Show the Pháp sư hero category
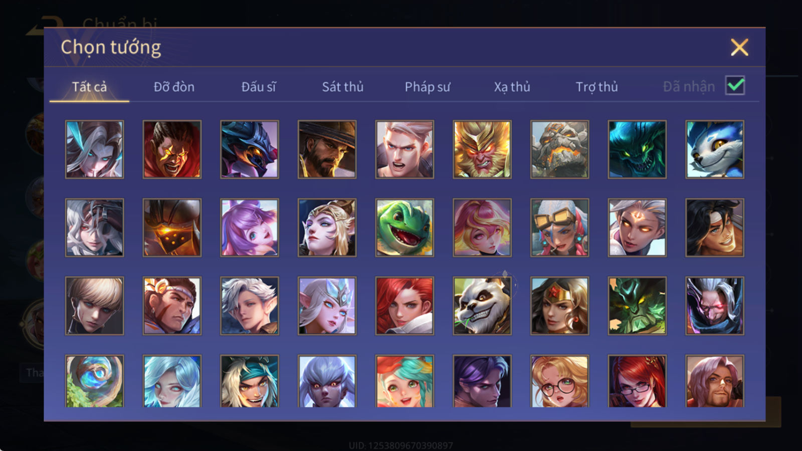Image resolution: width=802 pixels, height=451 pixels. 428,87
